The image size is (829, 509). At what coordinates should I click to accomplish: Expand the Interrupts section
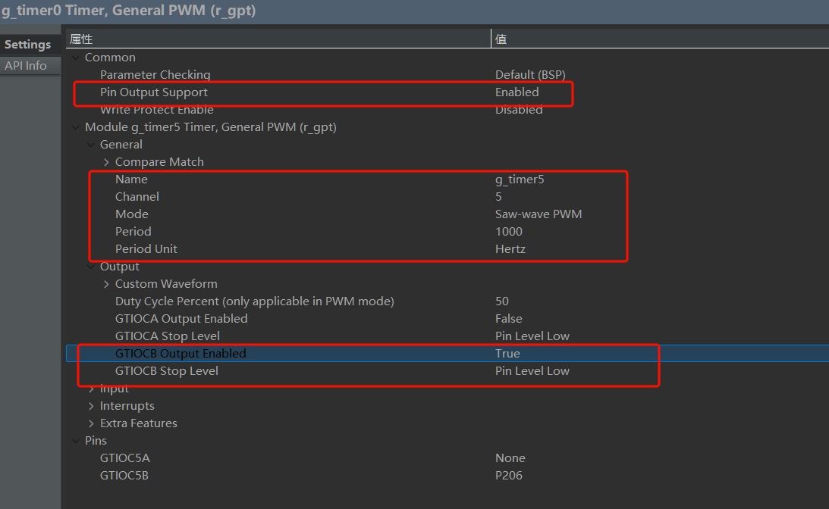click(x=91, y=406)
